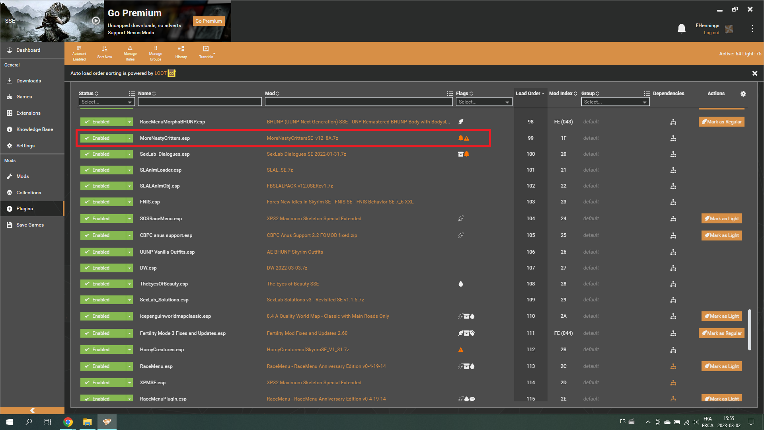Click the Log out link
Image resolution: width=764 pixels, height=430 pixels.
(711, 33)
